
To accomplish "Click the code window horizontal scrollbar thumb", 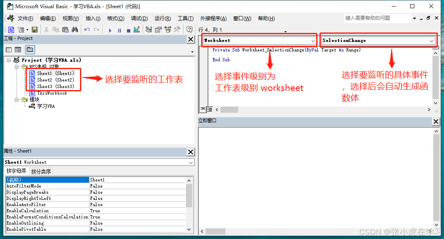I will tap(229, 109).
